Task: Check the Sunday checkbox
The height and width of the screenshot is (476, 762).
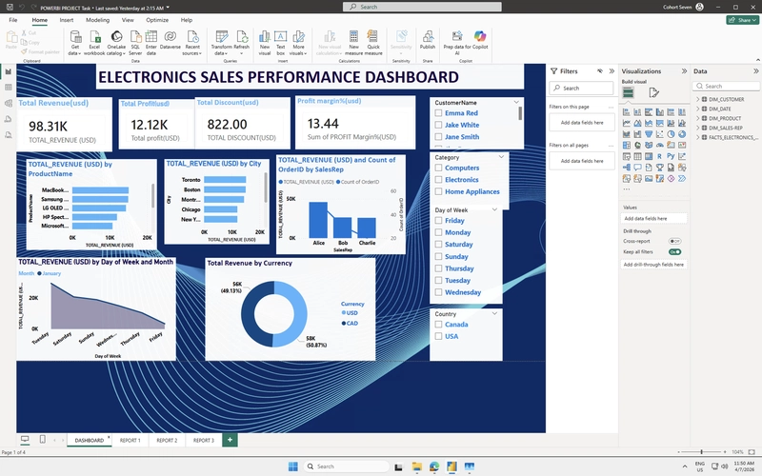Action: [x=438, y=256]
